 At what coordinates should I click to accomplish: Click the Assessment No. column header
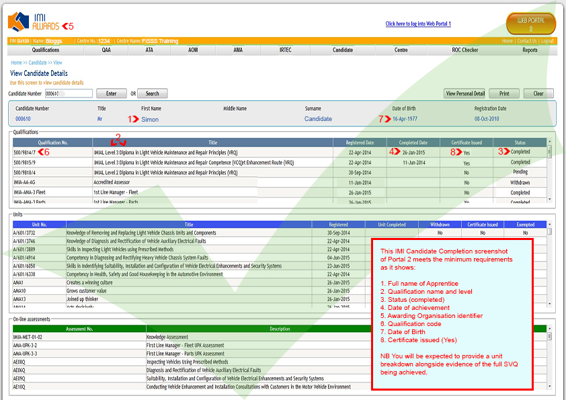79,329
